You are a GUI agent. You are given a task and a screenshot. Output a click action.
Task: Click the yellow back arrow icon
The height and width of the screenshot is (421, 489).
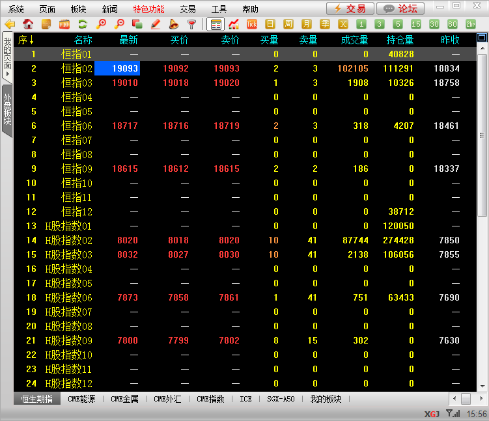pos(10,25)
